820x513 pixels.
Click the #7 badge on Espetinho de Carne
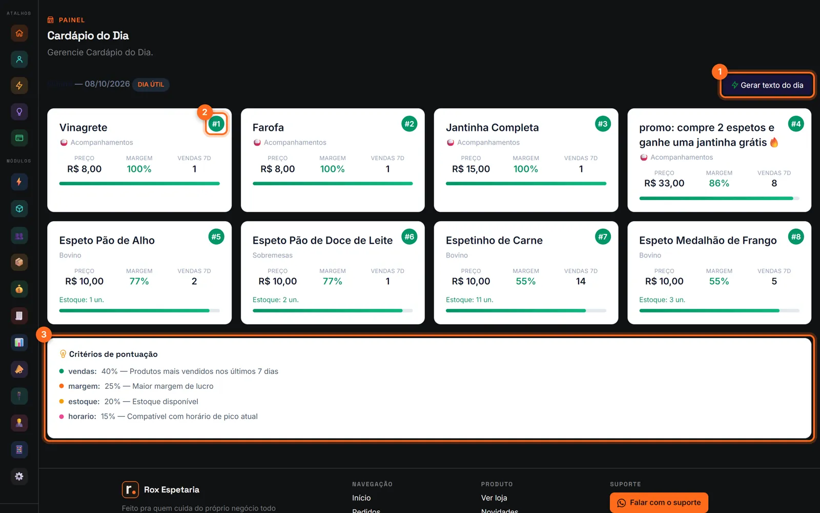tap(603, 236)
